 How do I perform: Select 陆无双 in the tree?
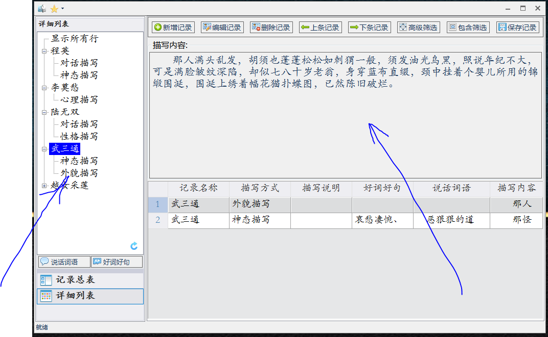(64, 112)
